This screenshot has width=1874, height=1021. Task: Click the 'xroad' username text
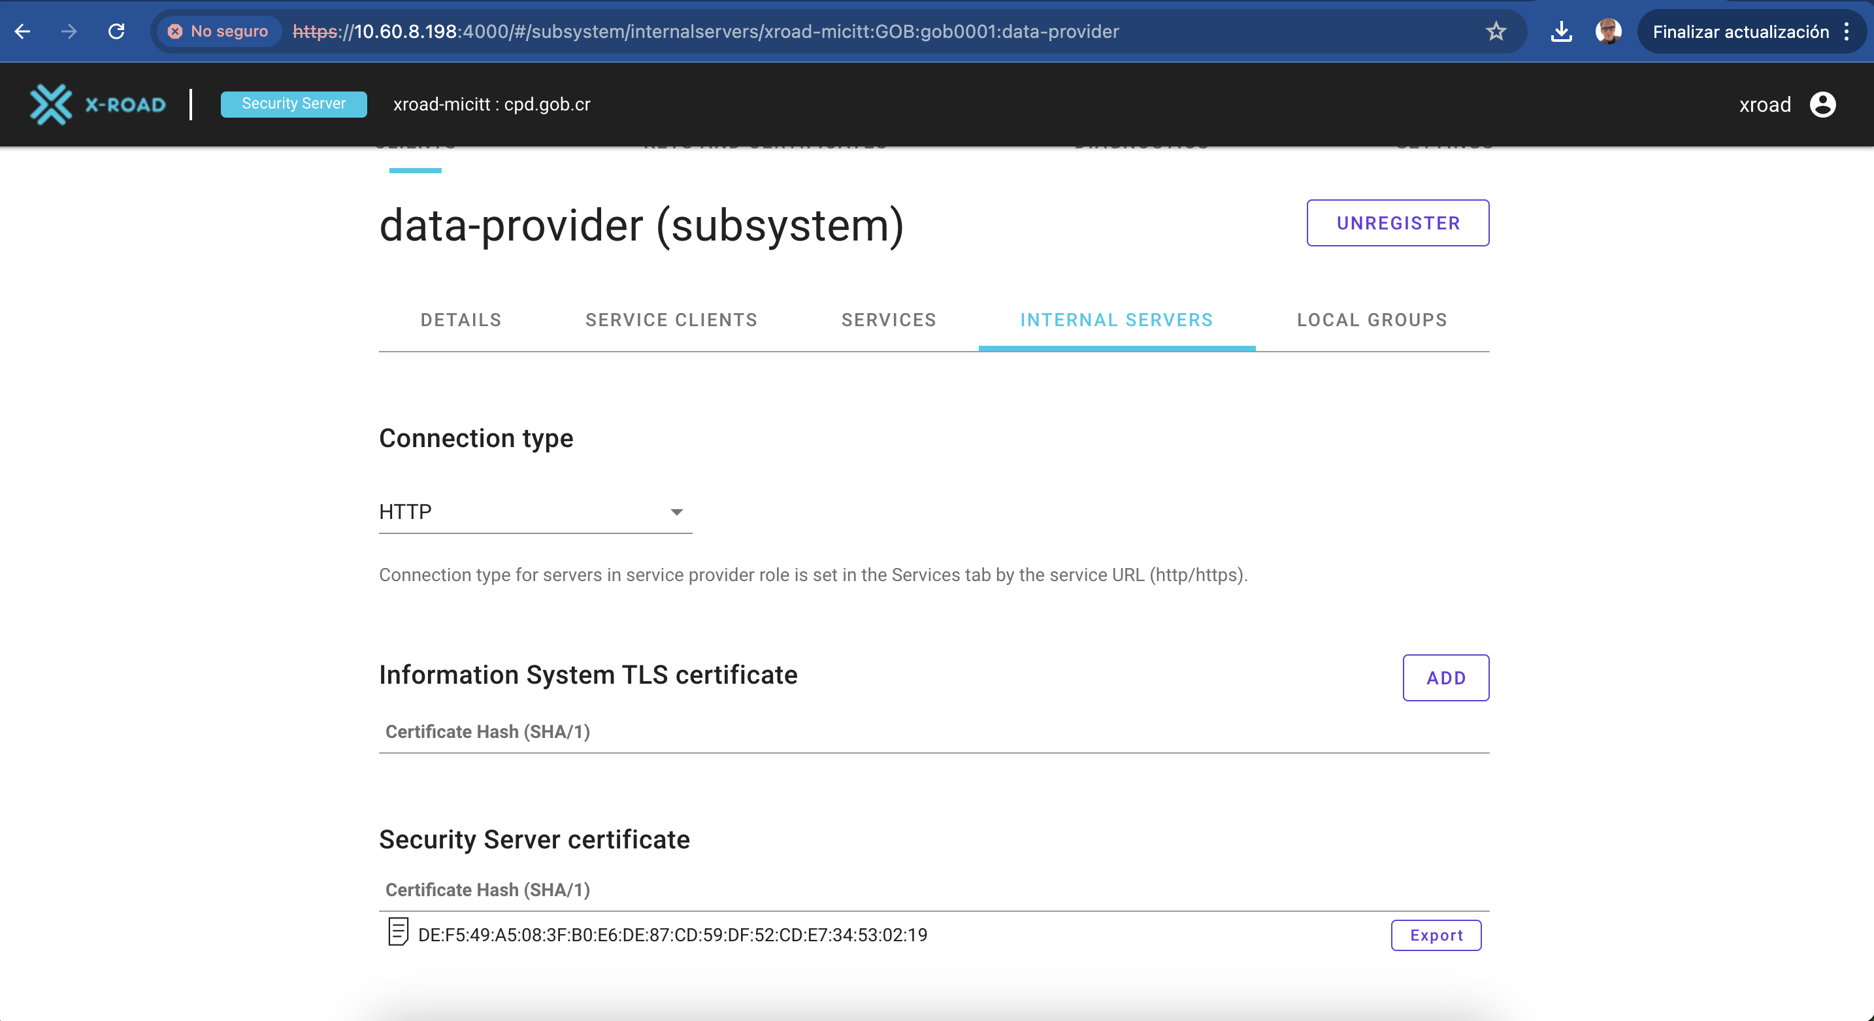point(1764,105)
